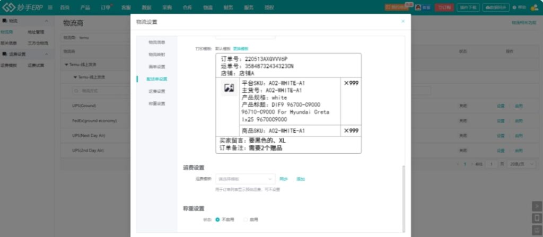The image size is (543, 237).
Task: Click the help icon in the top bar
Action: tap(514, 7)
